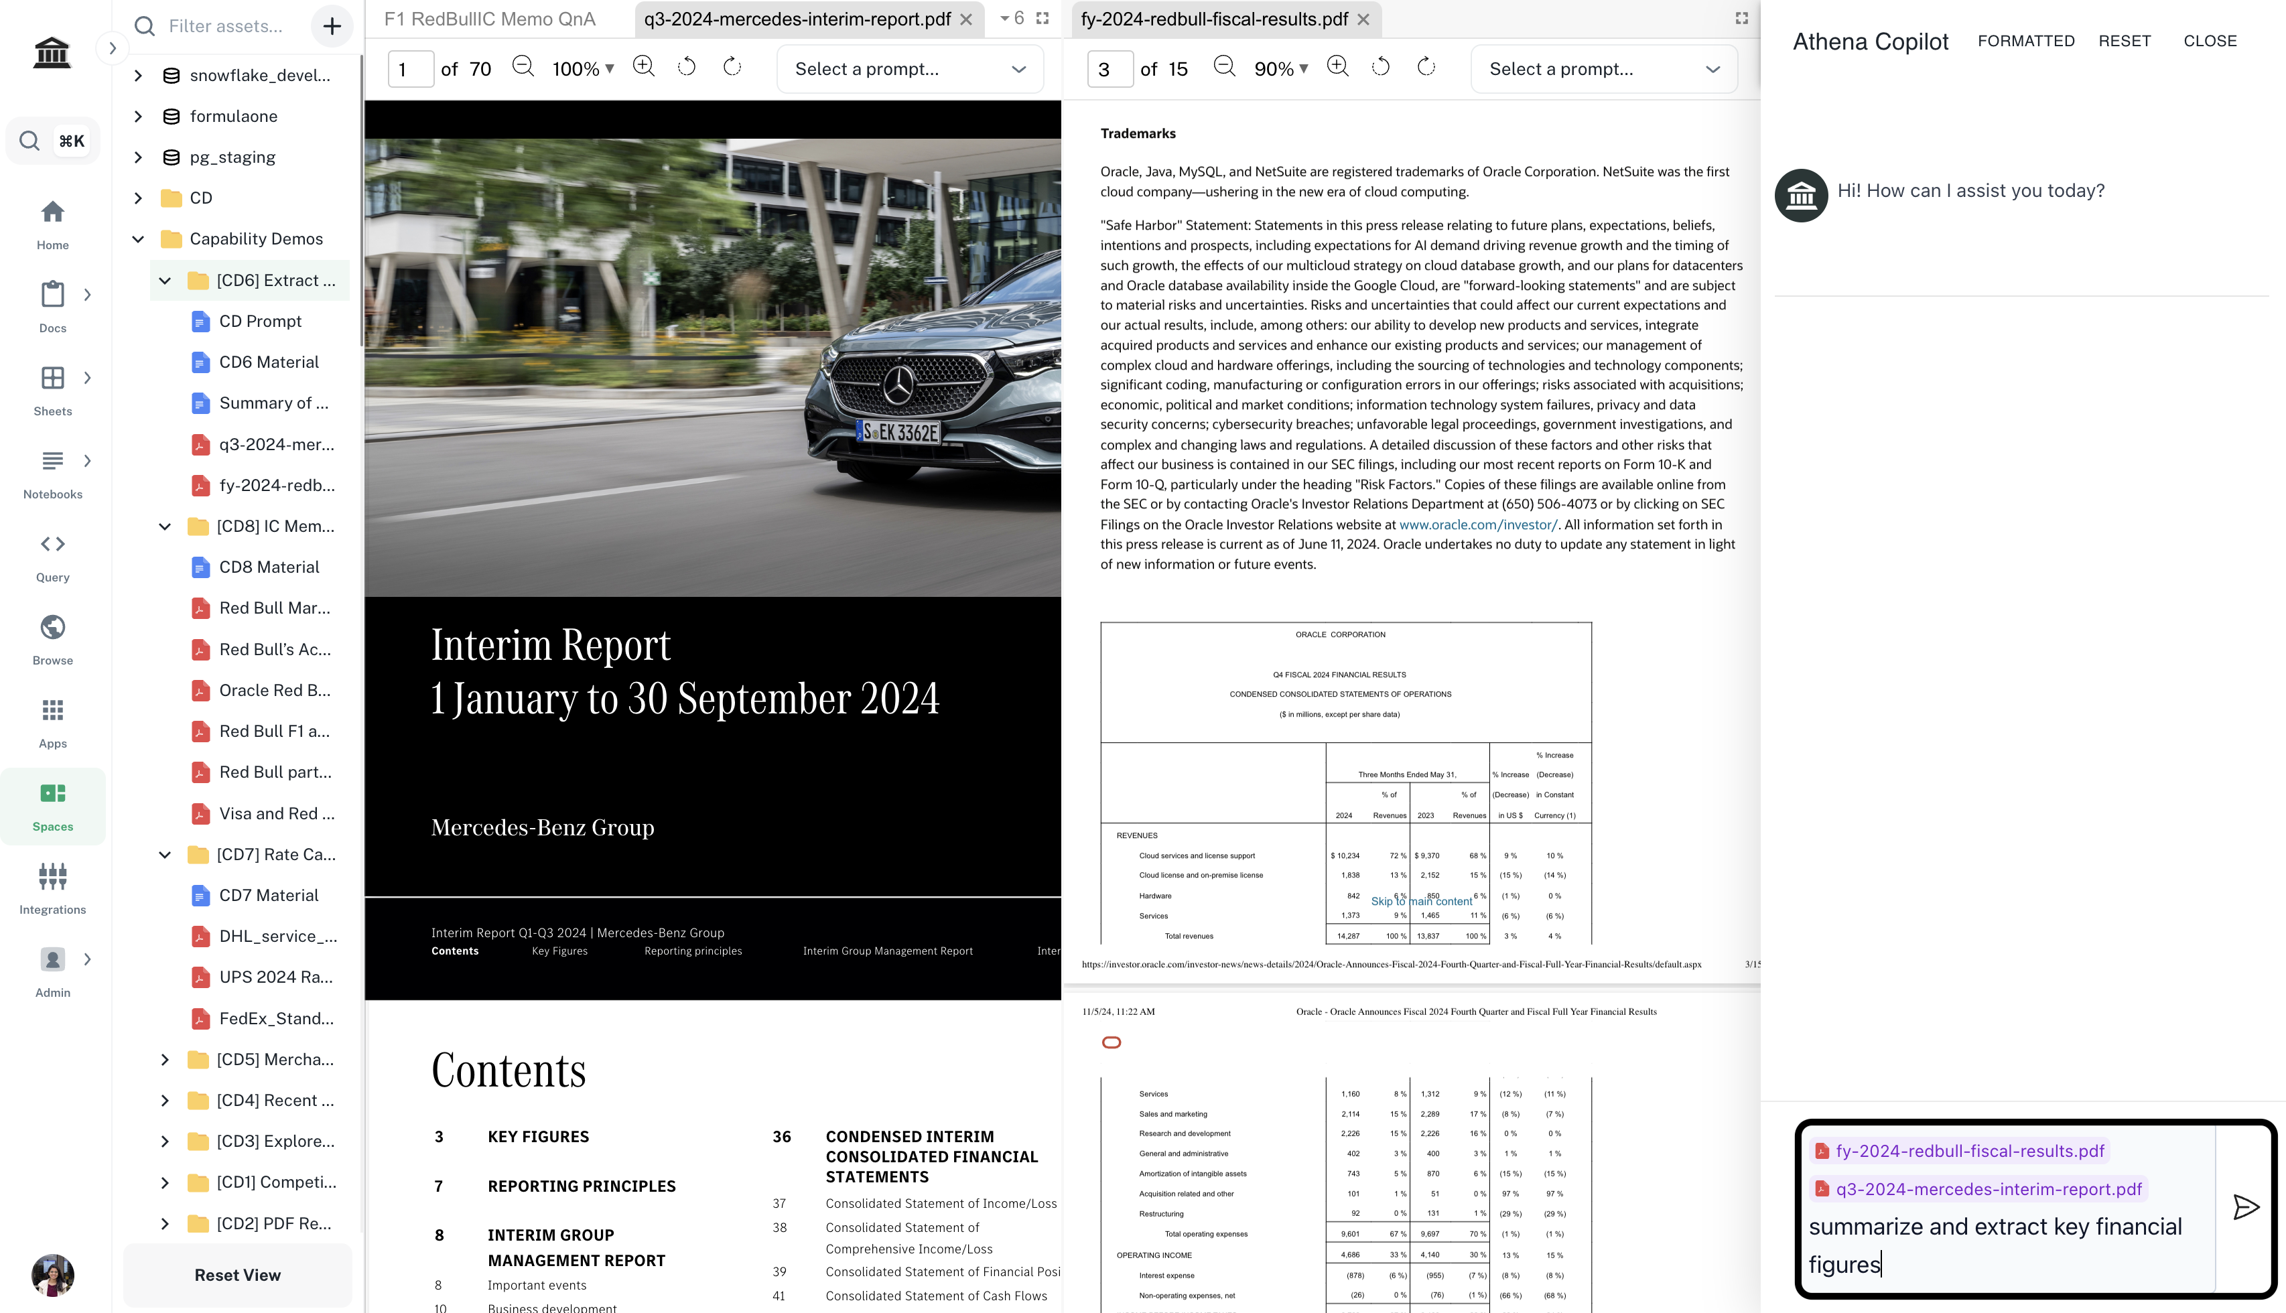Open Integrations in the sidebar
The width and height of the screenshot is (2286, 1313).
click(52, 888)
